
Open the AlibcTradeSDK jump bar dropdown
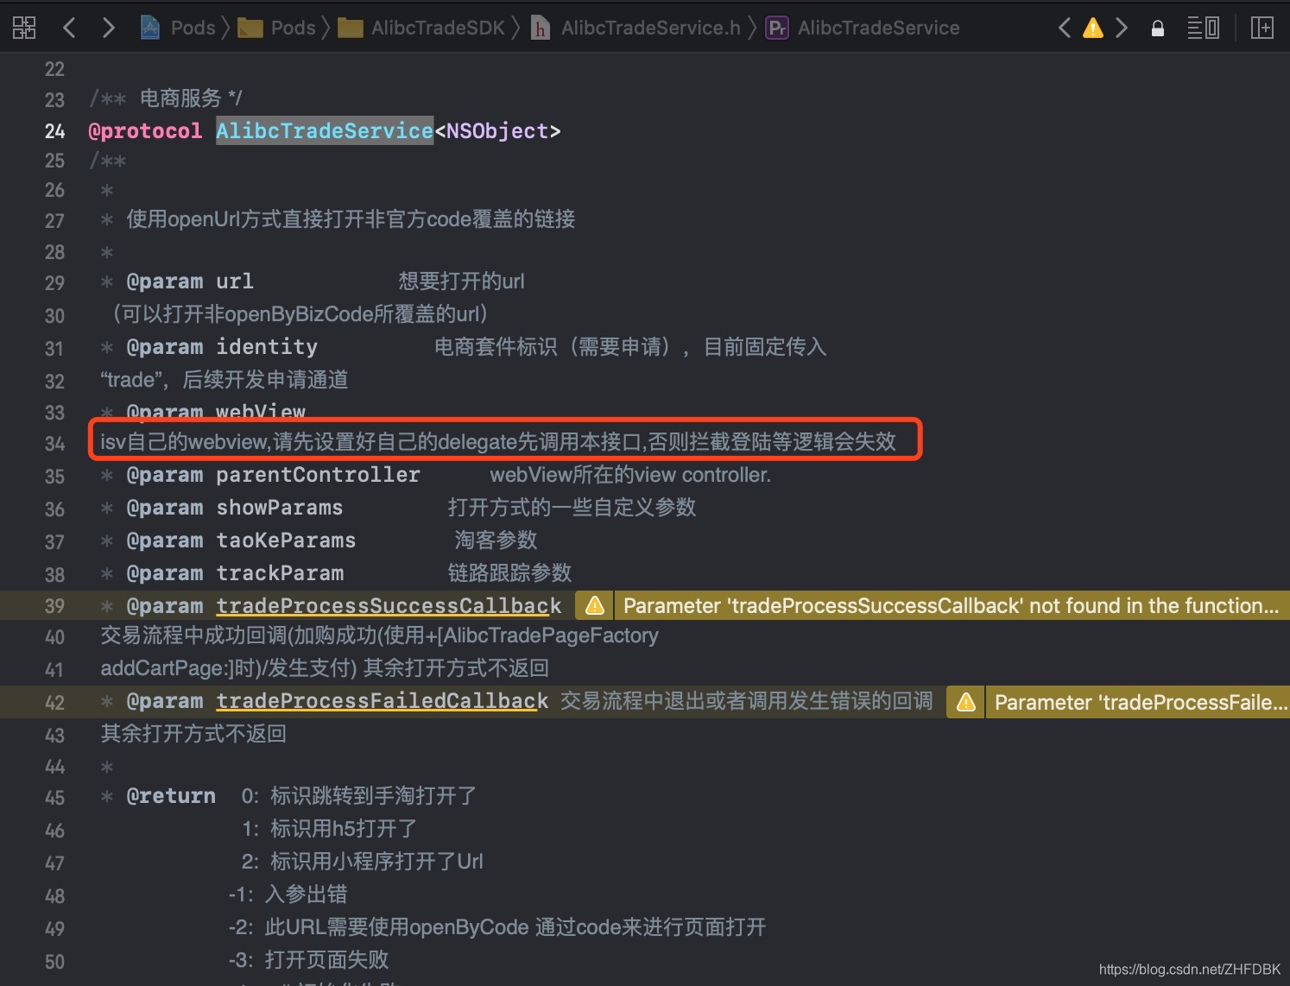click(x=437, y=27)
